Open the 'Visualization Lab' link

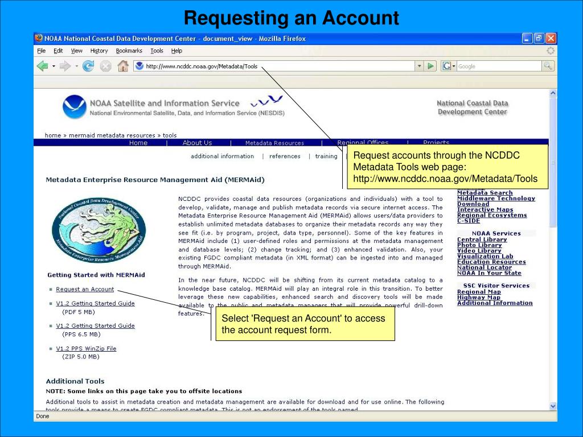click(485, 256)
